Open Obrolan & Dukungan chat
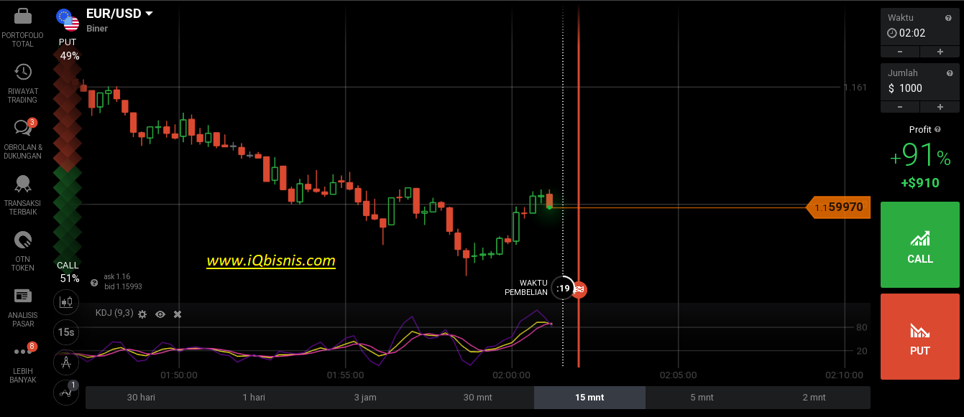This screenshot has width=964, height=417. [x=22, y=136]
